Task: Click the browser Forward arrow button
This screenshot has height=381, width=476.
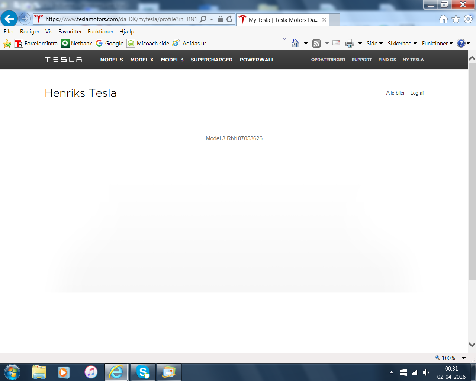Action: point(25,19)
